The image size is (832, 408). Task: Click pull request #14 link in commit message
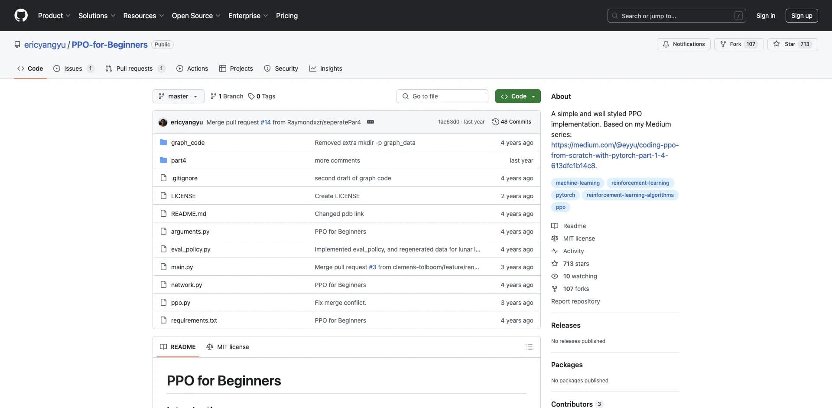coord(266,122)
